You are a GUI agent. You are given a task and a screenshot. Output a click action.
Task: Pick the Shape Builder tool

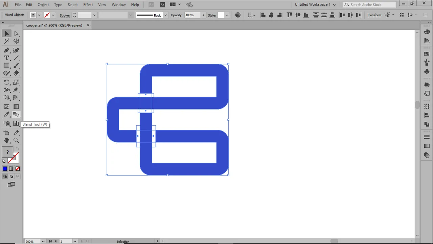(x=7, y=98)
